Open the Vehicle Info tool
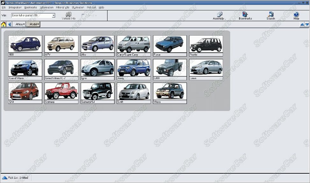This screenshot has height=183, width=310. [x=68, y=16]
